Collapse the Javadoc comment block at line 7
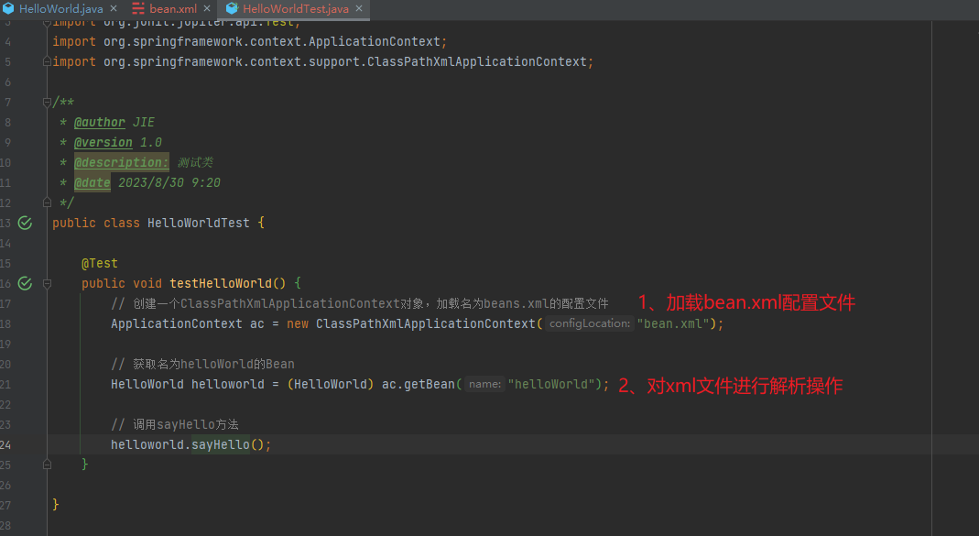979x536 pixels. point(47,102)
